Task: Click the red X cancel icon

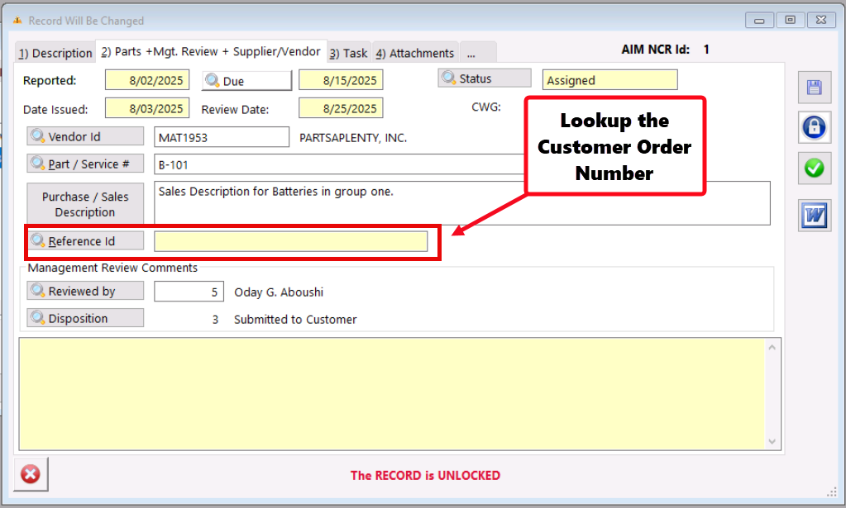Action: (x=31, y=474)
